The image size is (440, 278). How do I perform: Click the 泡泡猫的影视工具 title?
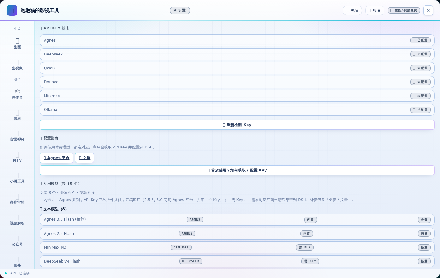[40, 10]
